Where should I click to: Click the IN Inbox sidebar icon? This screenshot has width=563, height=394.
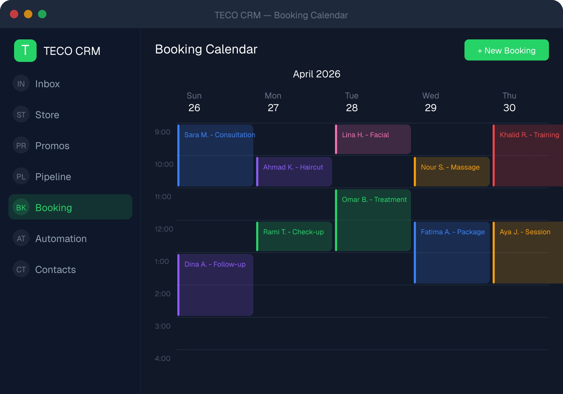click(21, 83)
